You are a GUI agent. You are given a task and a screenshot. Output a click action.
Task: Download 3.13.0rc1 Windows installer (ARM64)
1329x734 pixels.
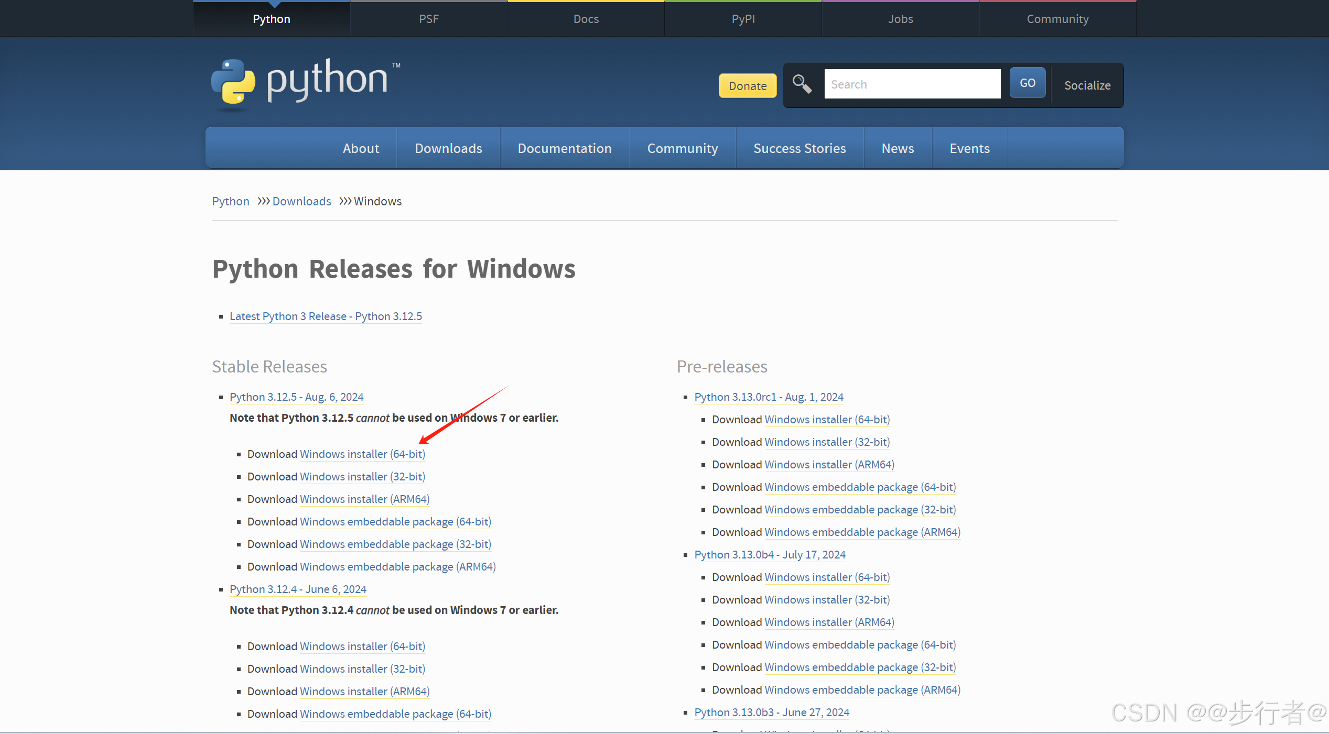830,465
